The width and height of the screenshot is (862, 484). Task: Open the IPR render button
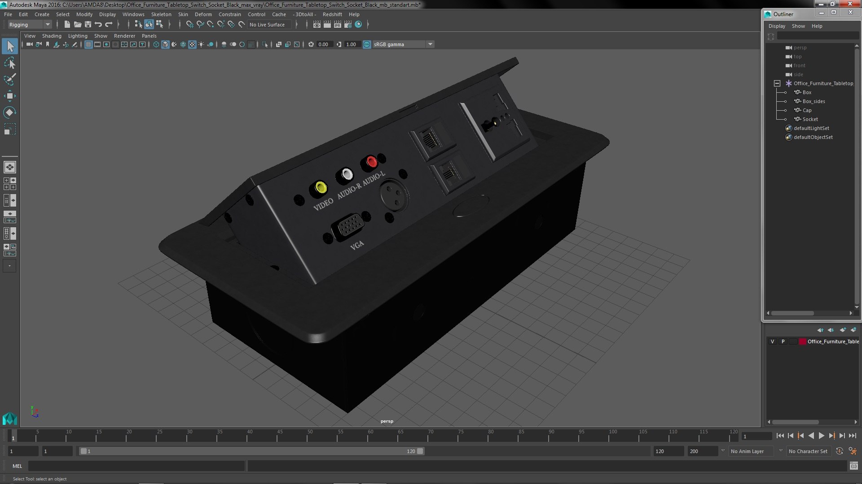tap(337, 25)
